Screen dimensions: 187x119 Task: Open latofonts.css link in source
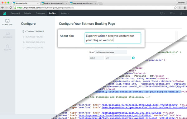[115, 116]
